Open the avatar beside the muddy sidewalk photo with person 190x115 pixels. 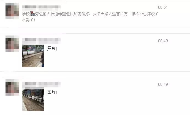point(12,44)
